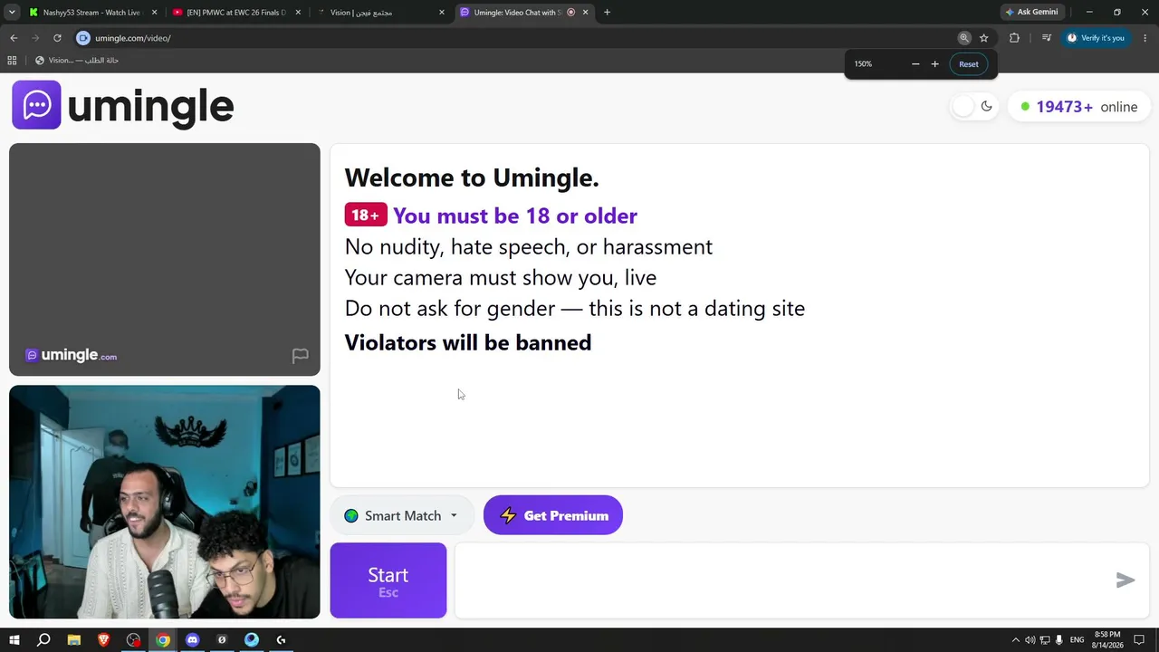Close the Umingle tab

[585, 13]
